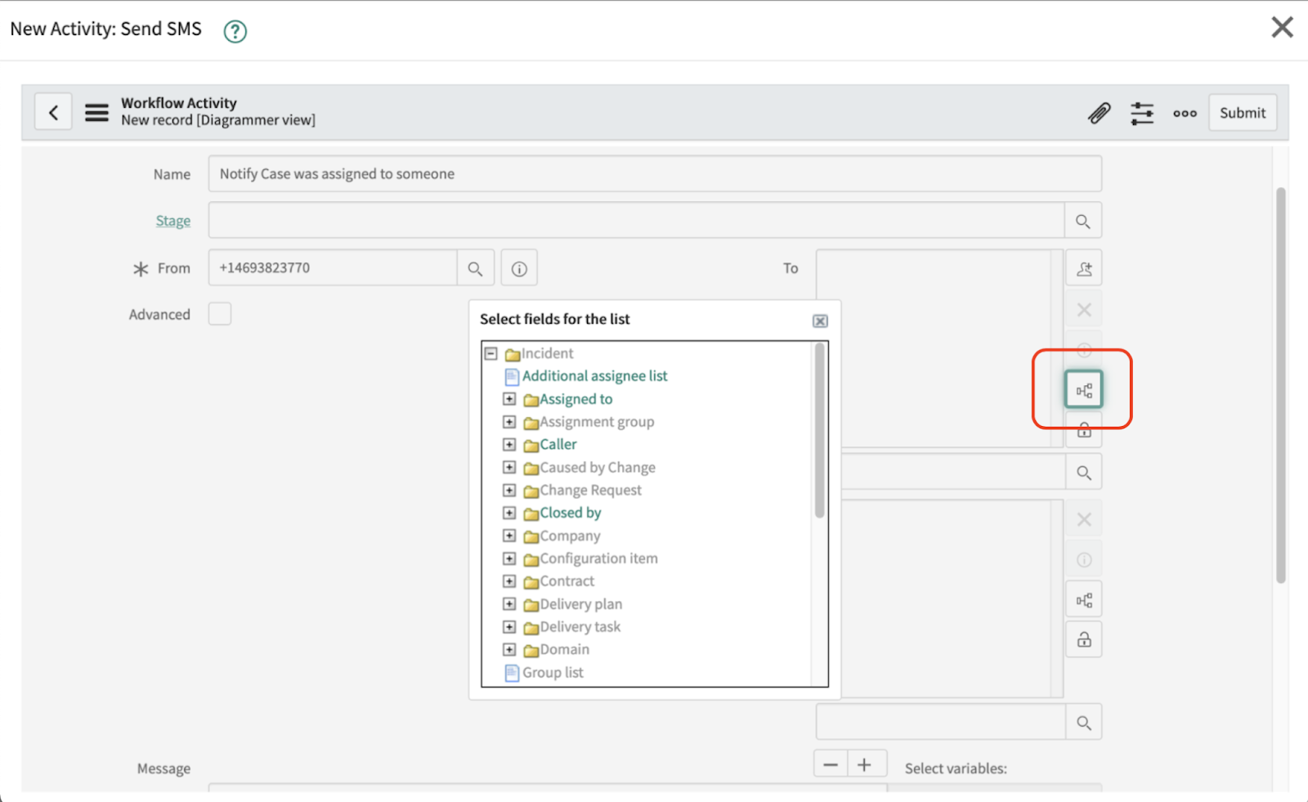Personalize form with the sliders icon
This screenshot has width=1308, height=802.
pyautogui.click(x=1142, y=113)
